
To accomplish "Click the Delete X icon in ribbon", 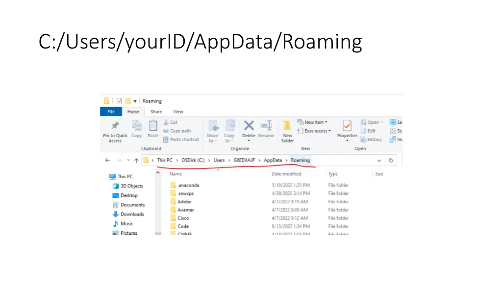I will (x=249, y=126).
